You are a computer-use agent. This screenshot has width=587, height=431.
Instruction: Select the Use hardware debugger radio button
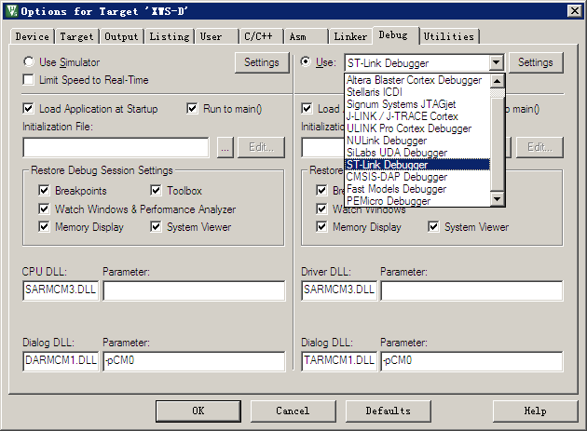click(306, 61)
